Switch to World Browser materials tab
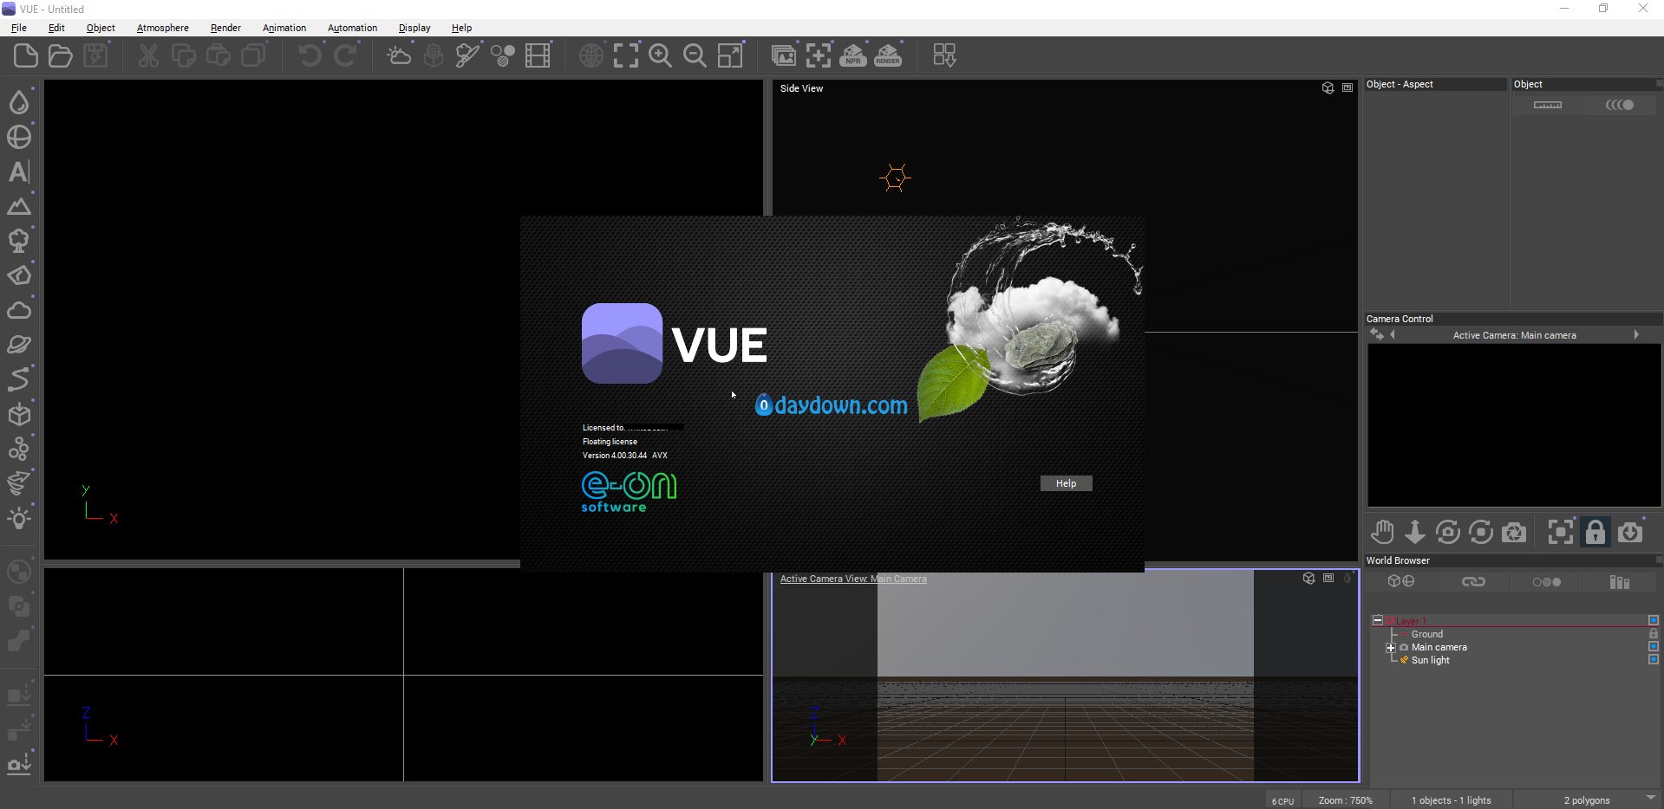 [1546, 581]
